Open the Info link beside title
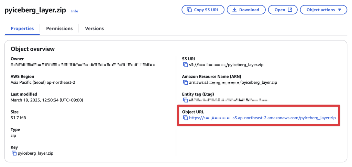Screen dimensions: 352x167 (x=75, y=11)
